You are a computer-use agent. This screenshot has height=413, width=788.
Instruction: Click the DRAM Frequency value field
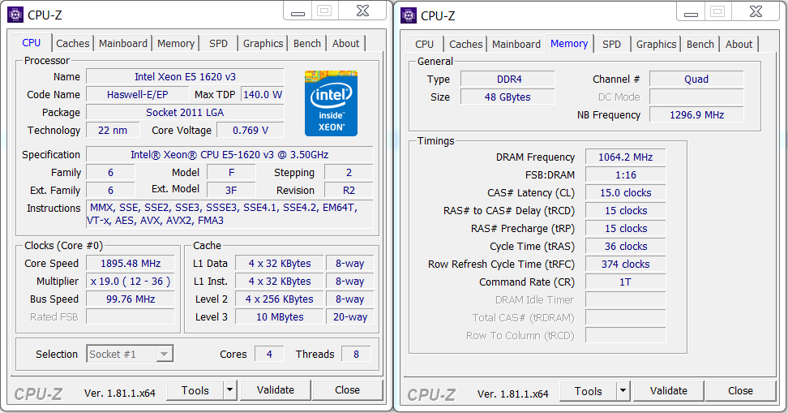tap(626, 157)
